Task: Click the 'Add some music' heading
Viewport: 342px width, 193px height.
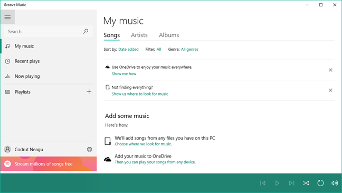Action: (x=127, y=116)
